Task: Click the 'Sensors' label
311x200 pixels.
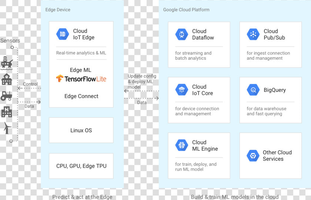Action: coord(10,41)
